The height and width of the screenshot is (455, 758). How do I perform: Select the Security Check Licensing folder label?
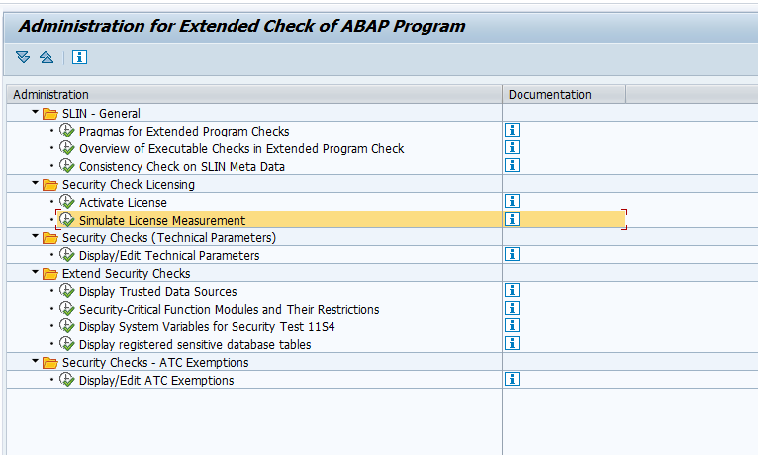129,185
